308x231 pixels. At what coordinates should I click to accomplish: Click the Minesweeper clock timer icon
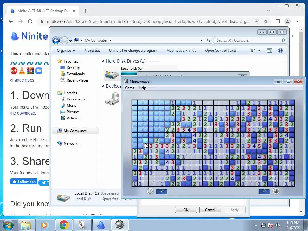(x=150, y=191)
